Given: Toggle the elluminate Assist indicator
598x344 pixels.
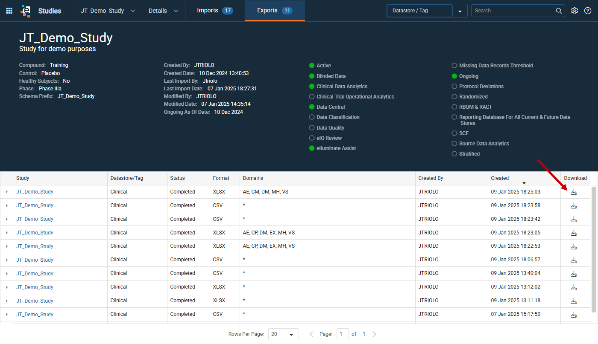Looking at the screenshot, I should click(x=312, y=148).
